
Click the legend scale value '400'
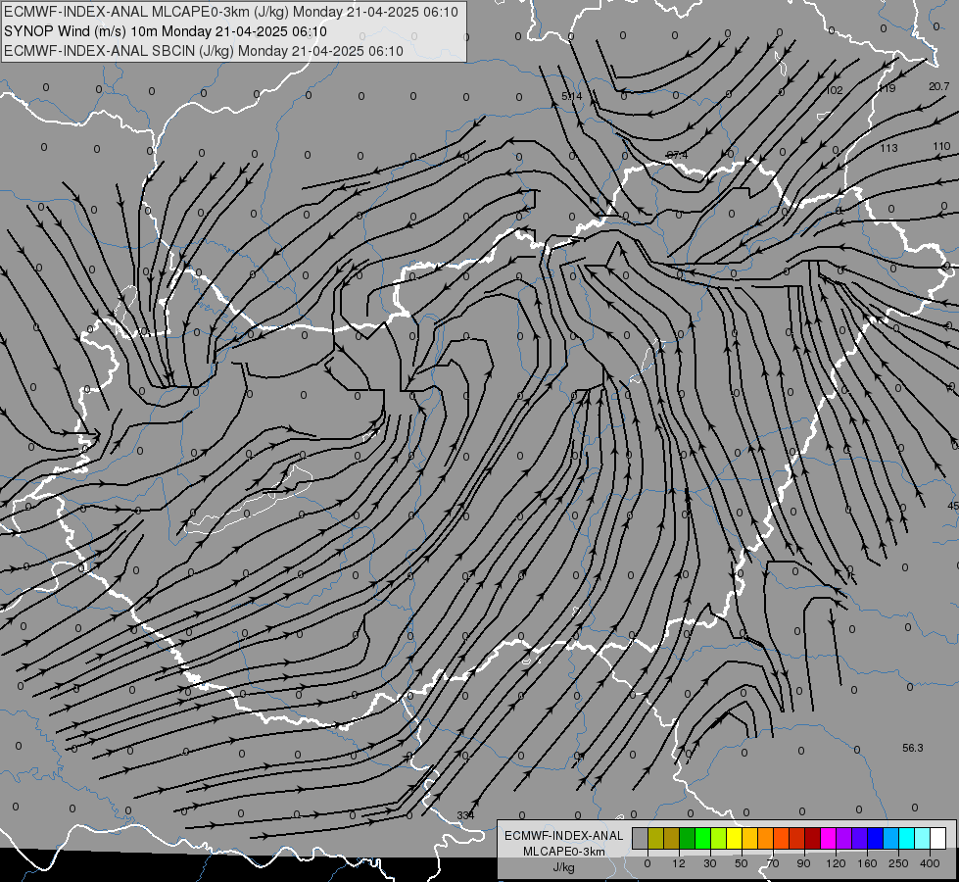click(x=930, y=863)
